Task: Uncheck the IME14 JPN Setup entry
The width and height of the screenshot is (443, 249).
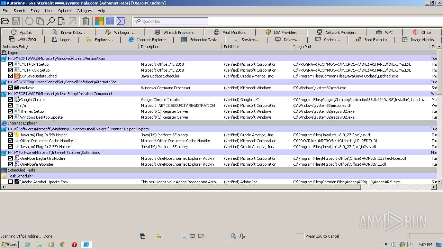Action: [10, 64]
